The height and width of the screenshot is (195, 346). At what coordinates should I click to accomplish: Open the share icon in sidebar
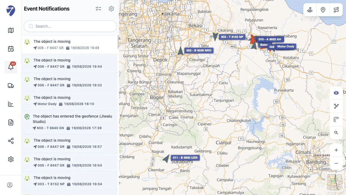(x=11, y=141)
